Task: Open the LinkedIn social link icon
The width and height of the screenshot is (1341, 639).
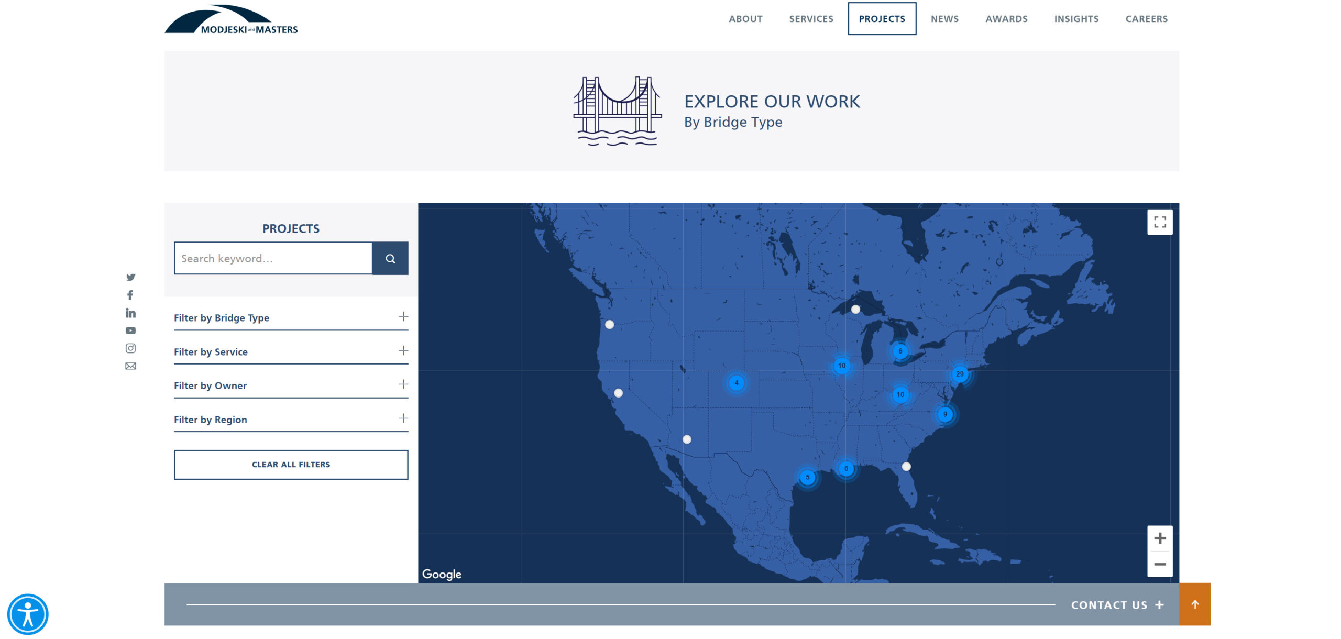Action: pyautogui.click(x=130, y=313)
